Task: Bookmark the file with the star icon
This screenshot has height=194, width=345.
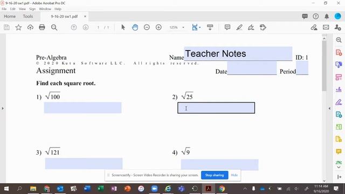Action: click(x=18, y=27)
